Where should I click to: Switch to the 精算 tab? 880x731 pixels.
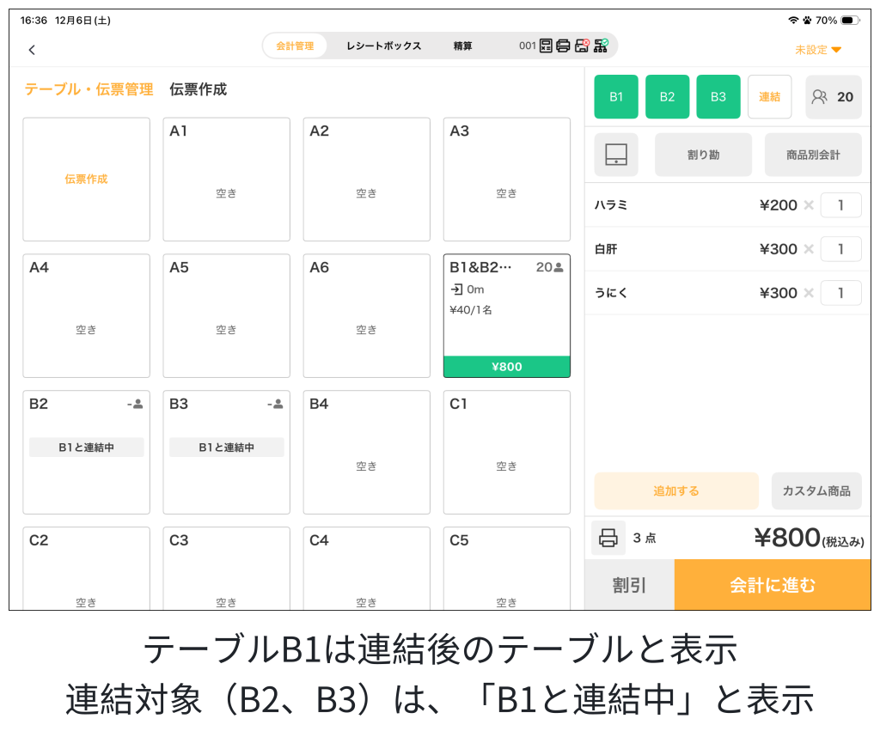(462, 46)
